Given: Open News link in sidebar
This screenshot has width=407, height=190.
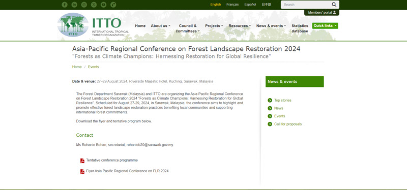Looking at the screenshot, I should (x=278, y=108).
